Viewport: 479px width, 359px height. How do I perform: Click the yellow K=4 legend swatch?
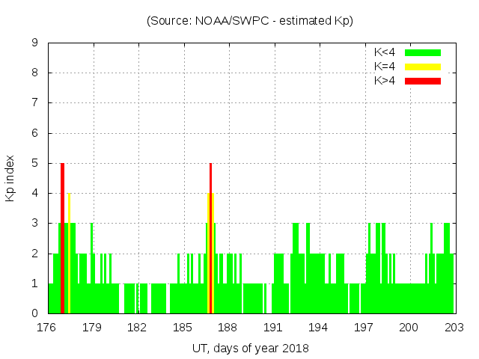[423, 67]
